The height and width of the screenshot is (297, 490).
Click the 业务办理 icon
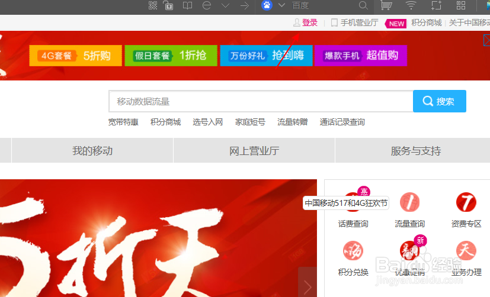pyautogui.click(x=466, y=250)
